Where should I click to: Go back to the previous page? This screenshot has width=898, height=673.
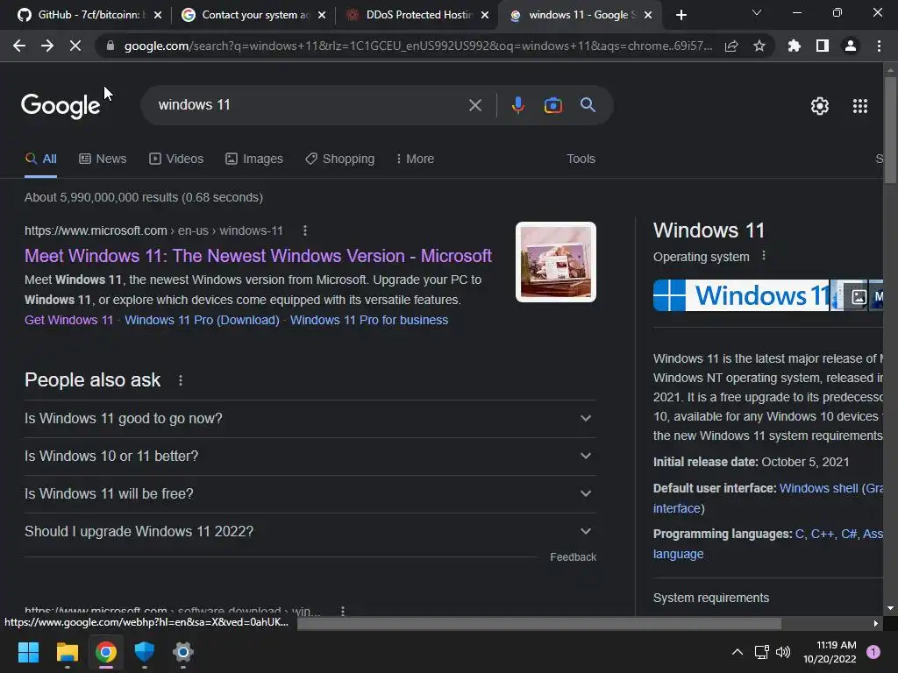[19, 46]
